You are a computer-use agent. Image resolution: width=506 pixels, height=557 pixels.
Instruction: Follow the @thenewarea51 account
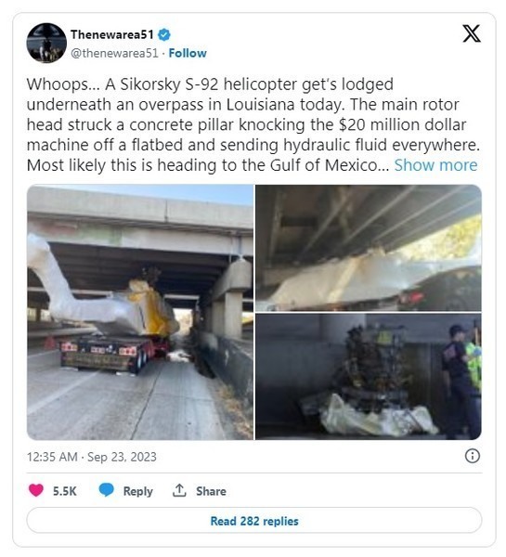[188, 53]
